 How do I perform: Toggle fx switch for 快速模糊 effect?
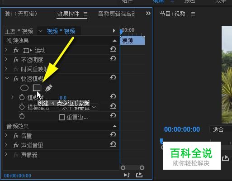pyautogui.click(x=16, y=79)
